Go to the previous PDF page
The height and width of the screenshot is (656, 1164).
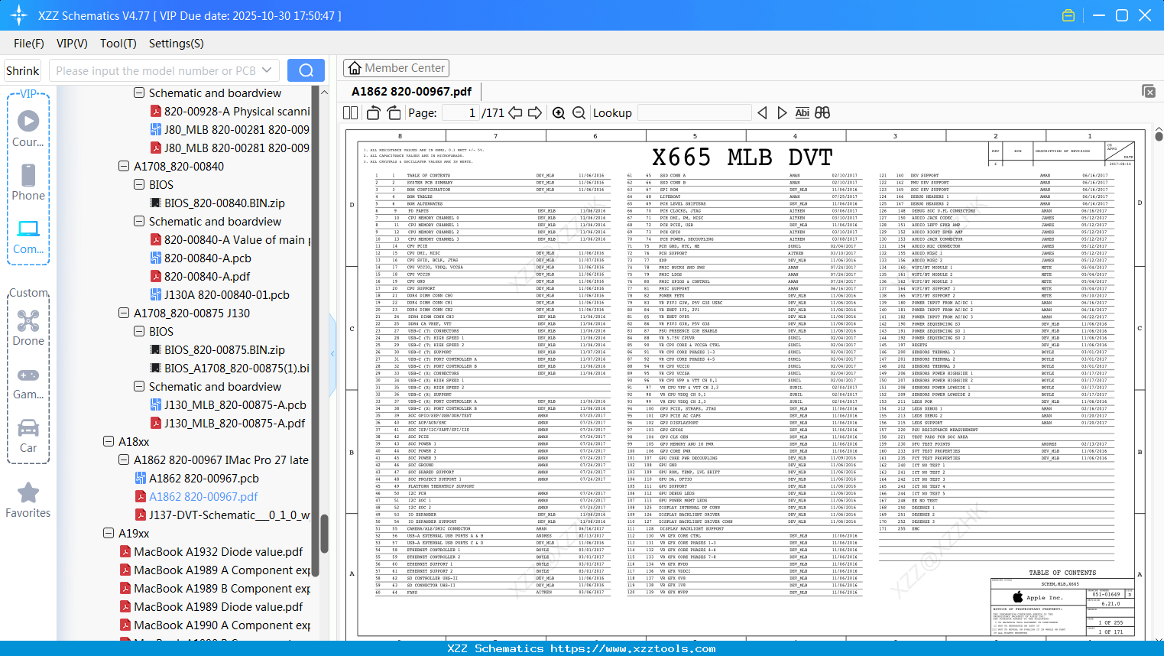coord(515,113)
